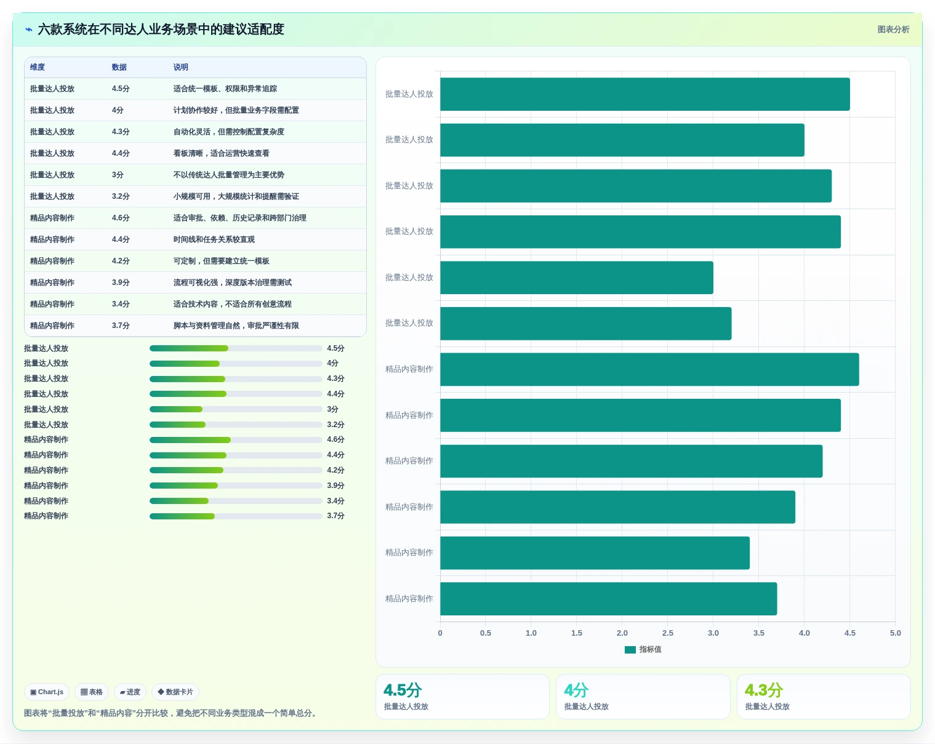The width and height of the screenshot is (935, 744).
Task: Click the lightning icon beside the page title
Action: click(28, 30)
